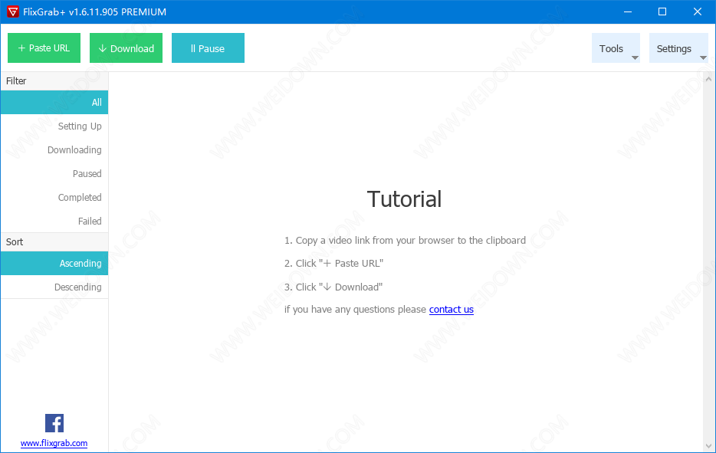This screenshot has height=453, width=716.
Task: Show Failed downloads
Action: [54, 221]
